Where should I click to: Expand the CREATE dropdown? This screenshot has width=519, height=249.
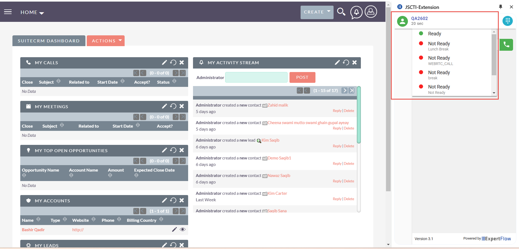coord(317,12)
